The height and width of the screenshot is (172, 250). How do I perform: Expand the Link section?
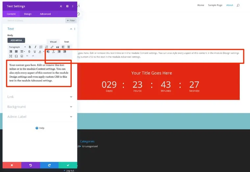(x=40, y=97)
